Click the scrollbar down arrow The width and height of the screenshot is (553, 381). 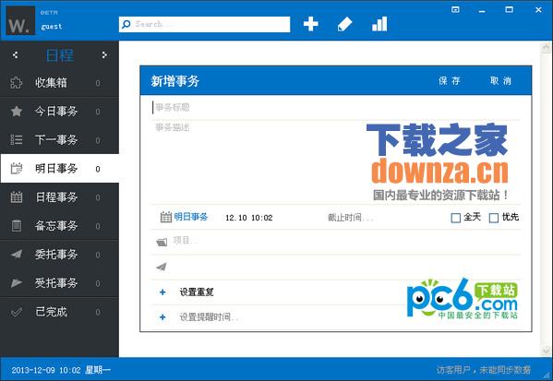tap(546, 351)
